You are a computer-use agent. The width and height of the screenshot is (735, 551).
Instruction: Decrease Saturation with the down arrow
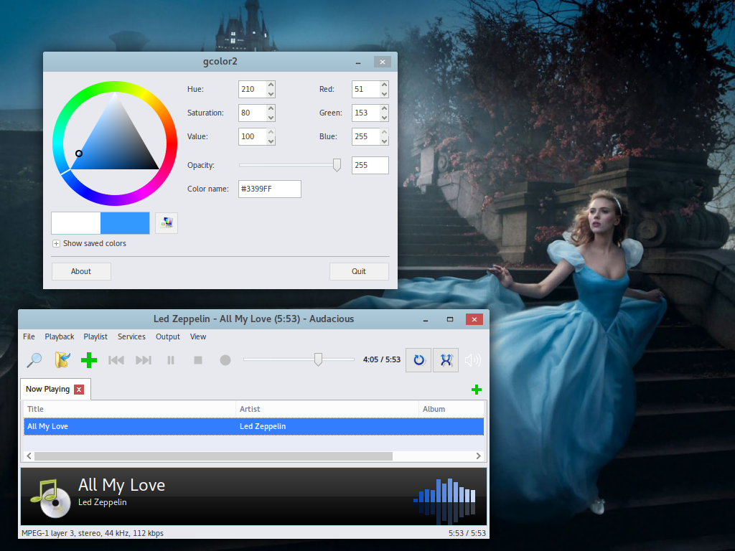click(x=271, y=118)
